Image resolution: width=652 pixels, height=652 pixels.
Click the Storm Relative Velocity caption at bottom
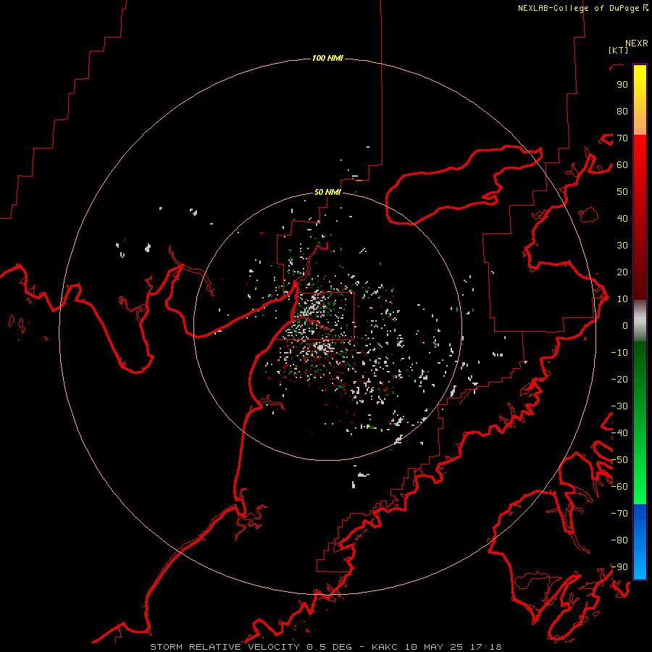pos(326,647)
